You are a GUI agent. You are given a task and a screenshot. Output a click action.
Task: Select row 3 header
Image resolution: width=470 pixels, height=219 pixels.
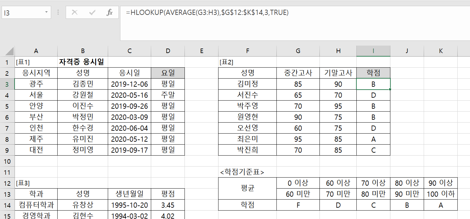(x=7, y=84)
